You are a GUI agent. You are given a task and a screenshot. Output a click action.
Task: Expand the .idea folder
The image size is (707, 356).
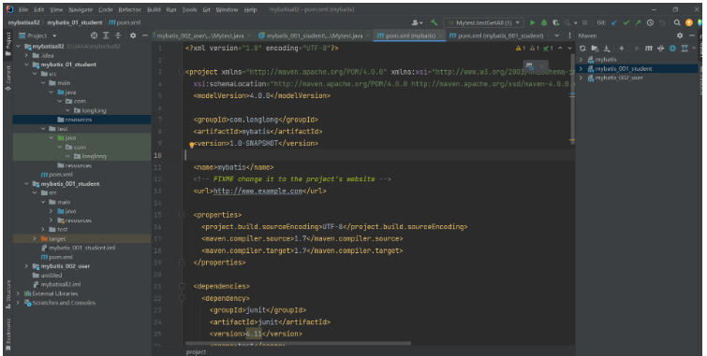tap(26, 56)
